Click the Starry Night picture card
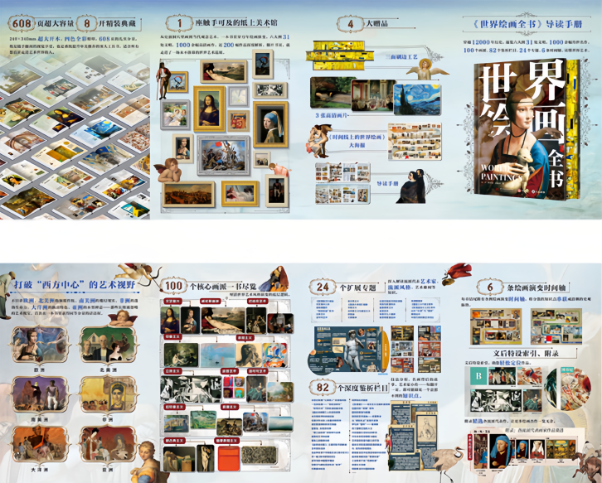Viewport: 602px width, 483px height. point(417,99)
